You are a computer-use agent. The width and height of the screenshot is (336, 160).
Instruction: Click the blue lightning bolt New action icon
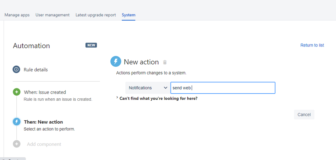coord(116,61)
